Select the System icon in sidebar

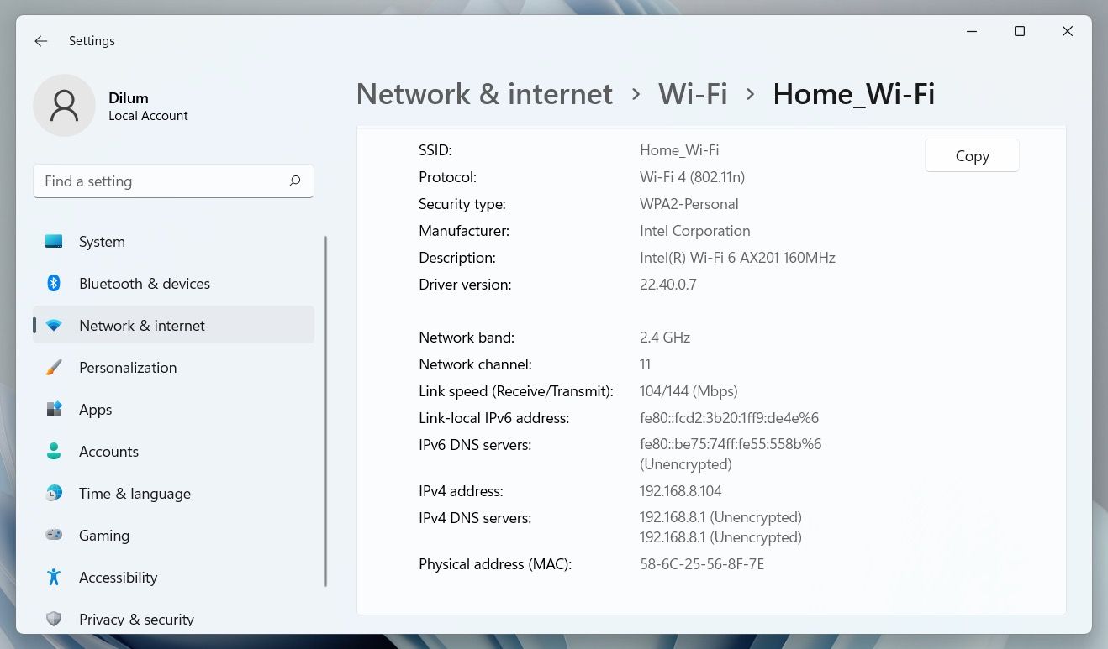[x=54, y=241]
